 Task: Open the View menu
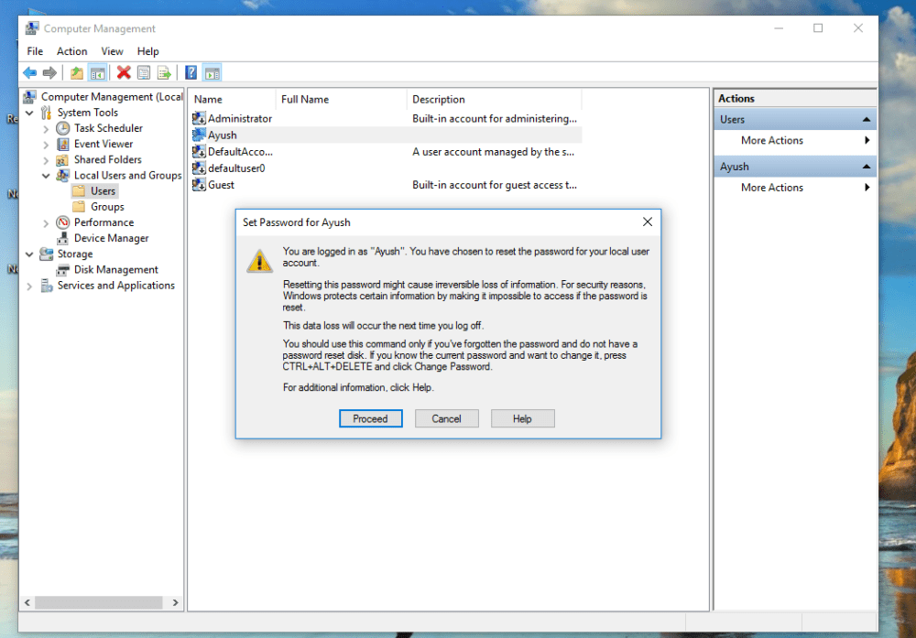[x=112, y=51]
